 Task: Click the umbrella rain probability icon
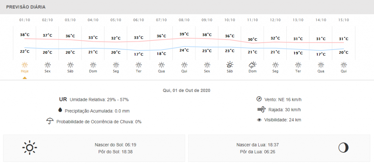49,121
